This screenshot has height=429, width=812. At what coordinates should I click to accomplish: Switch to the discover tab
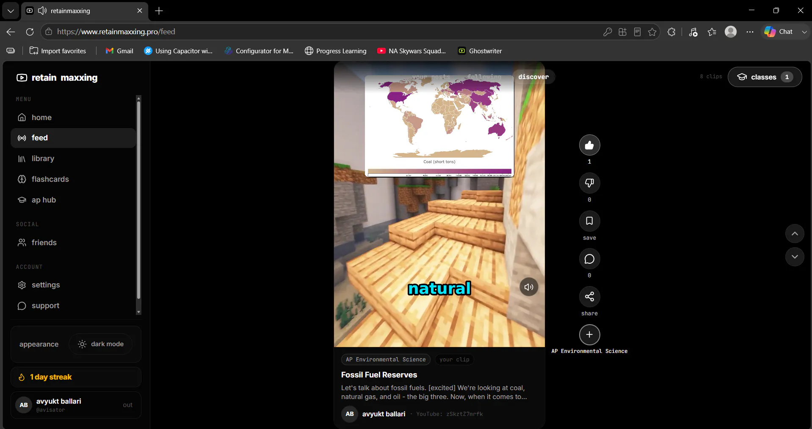click(533, 77)
